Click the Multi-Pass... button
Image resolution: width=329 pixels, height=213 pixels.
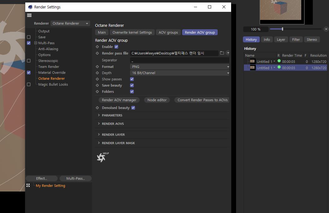[75, 178]
